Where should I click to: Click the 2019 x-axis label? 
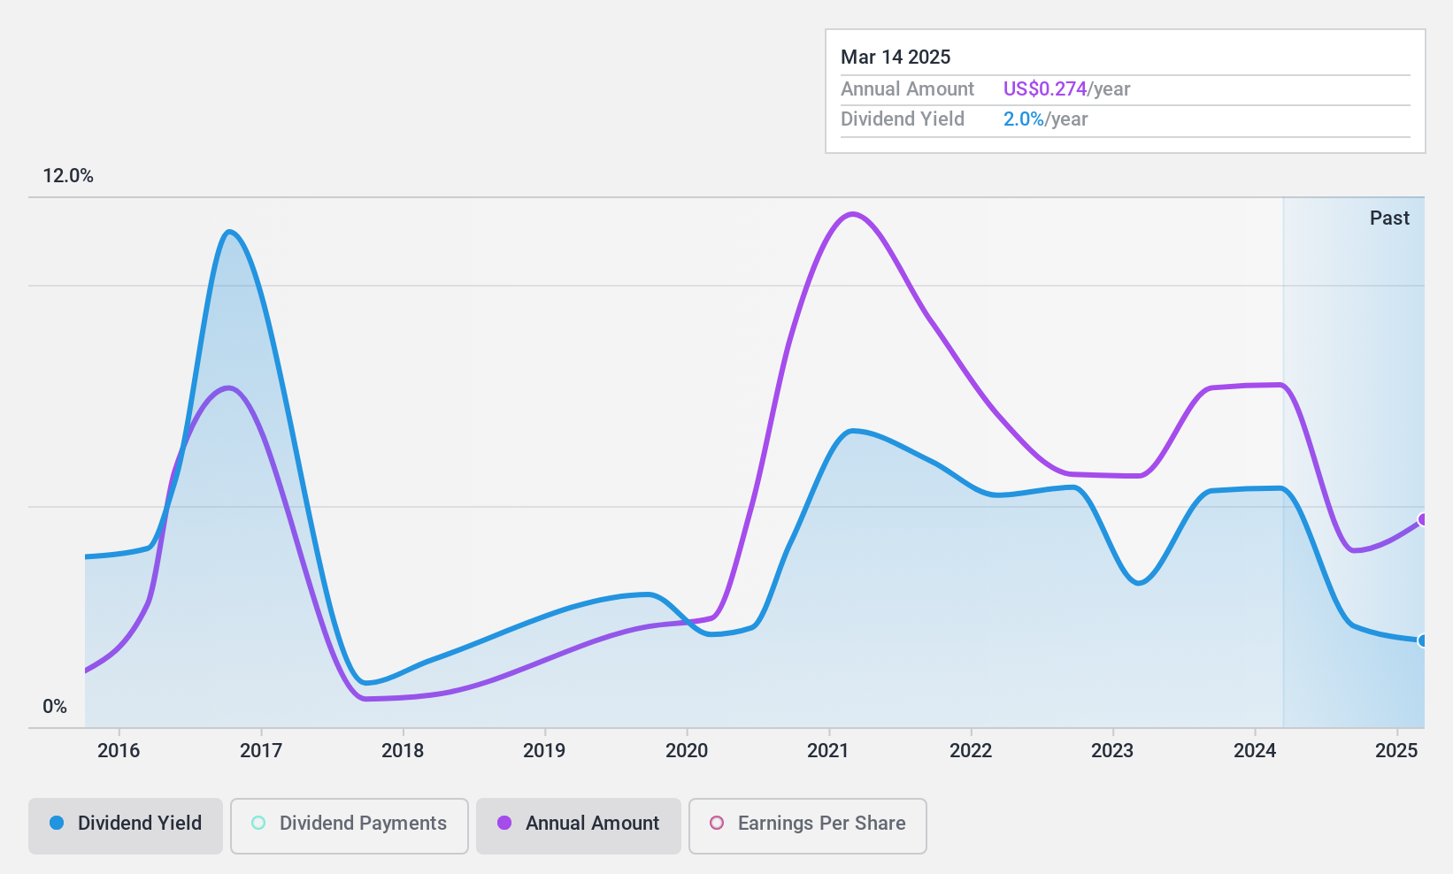(544, 751)
